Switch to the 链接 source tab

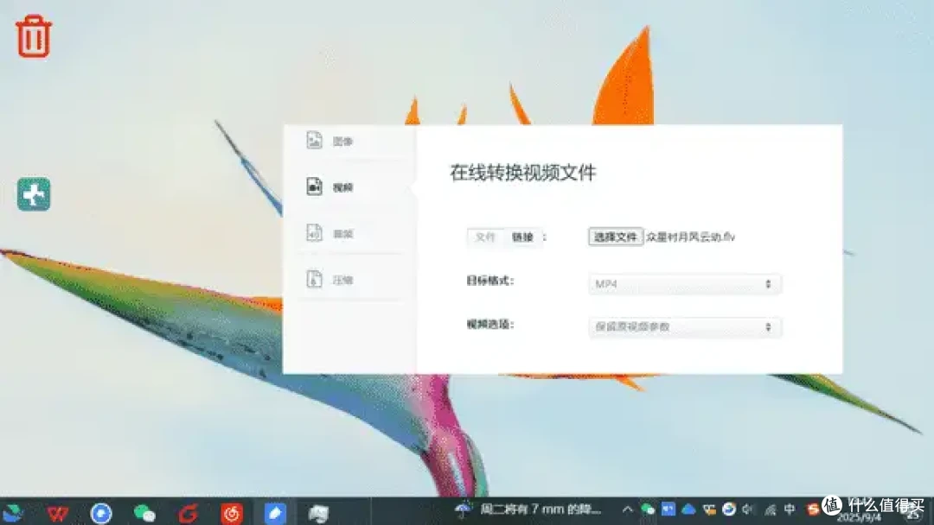click(x=522, y=237)
